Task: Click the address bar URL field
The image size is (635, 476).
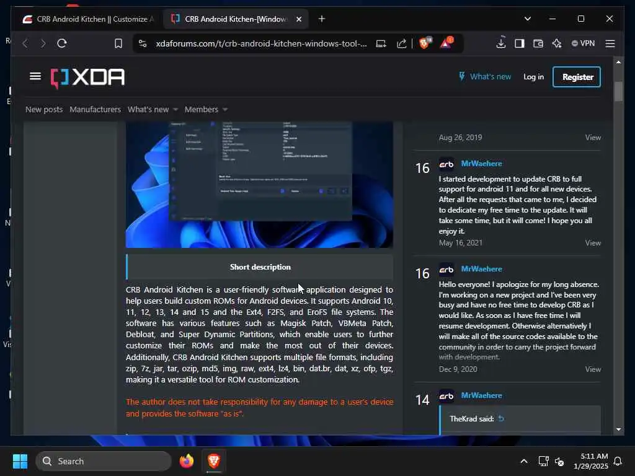Action: pos(261,43)
